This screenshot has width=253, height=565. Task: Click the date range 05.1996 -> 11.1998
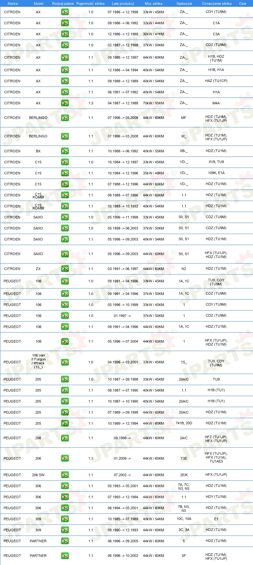pyautogui.click(x=123, y=217)
